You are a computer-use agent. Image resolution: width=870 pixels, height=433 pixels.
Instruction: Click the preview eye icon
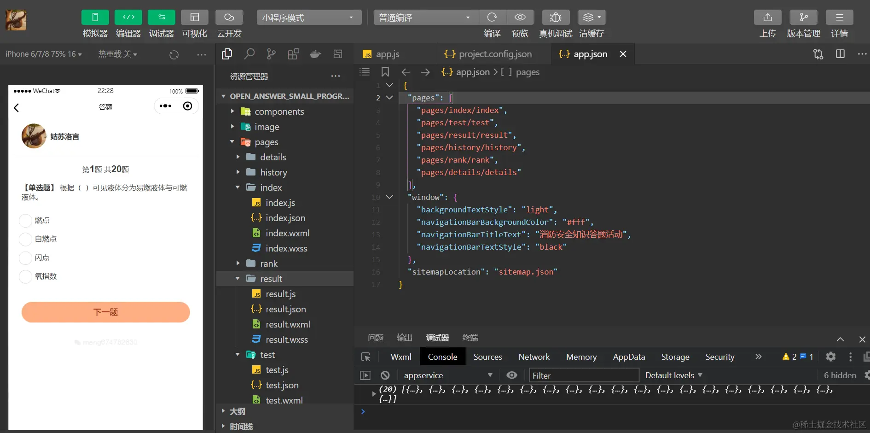tap(520, 18)
